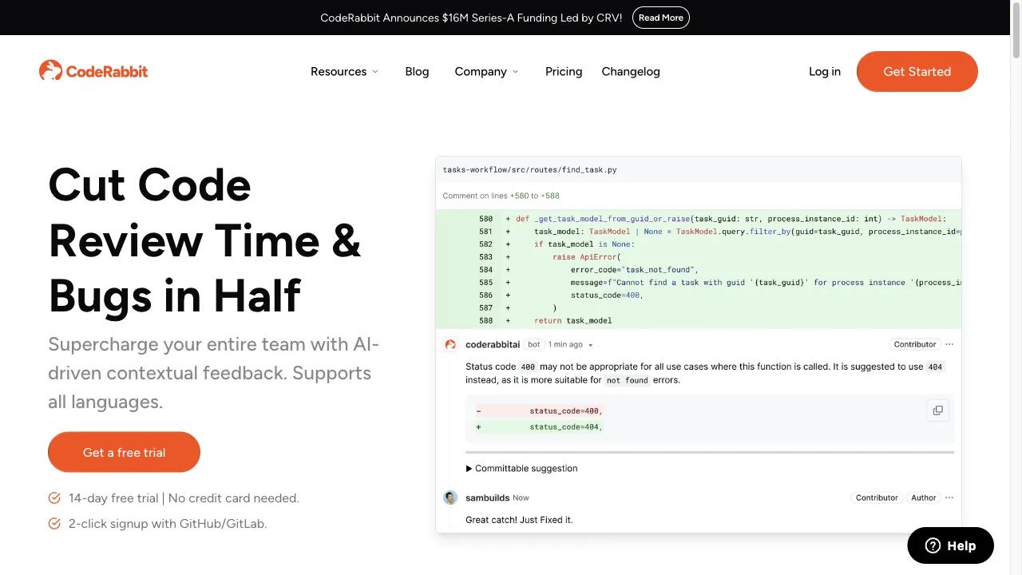Open the options menu on the coderabbitai comment
This screenshot has height=575, width=1022.
(949, 344)
